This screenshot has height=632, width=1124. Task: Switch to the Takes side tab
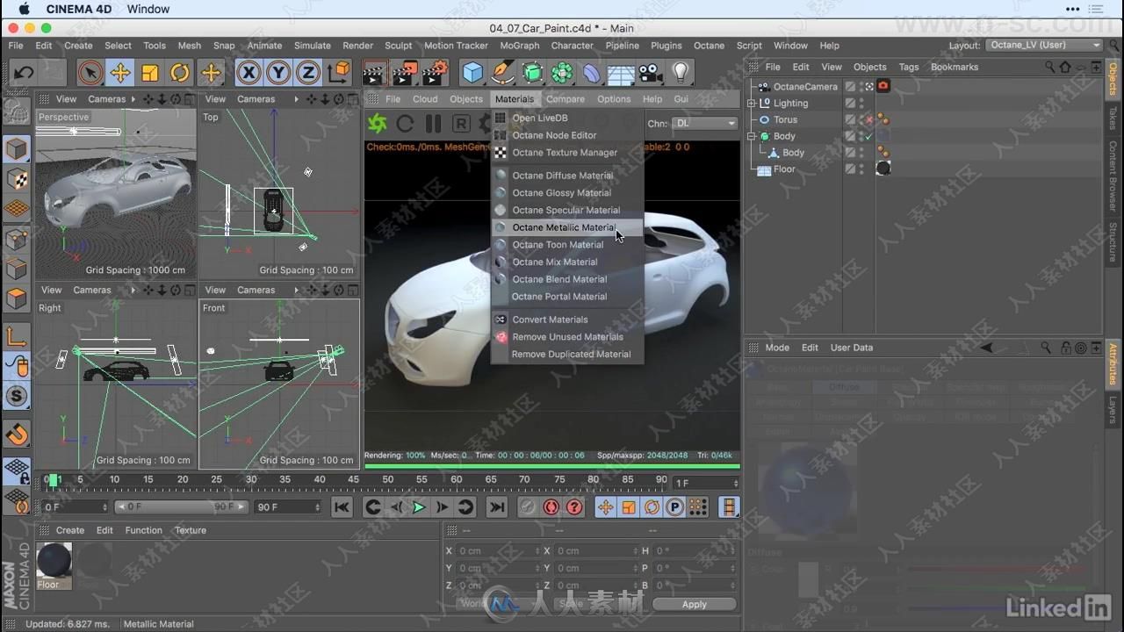[1113, 118]
